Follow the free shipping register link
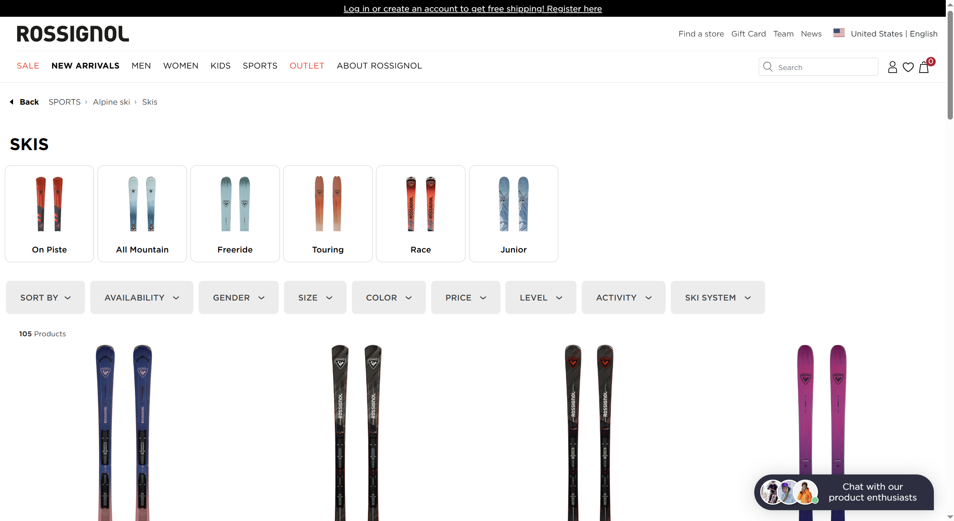 coord(473,9)
